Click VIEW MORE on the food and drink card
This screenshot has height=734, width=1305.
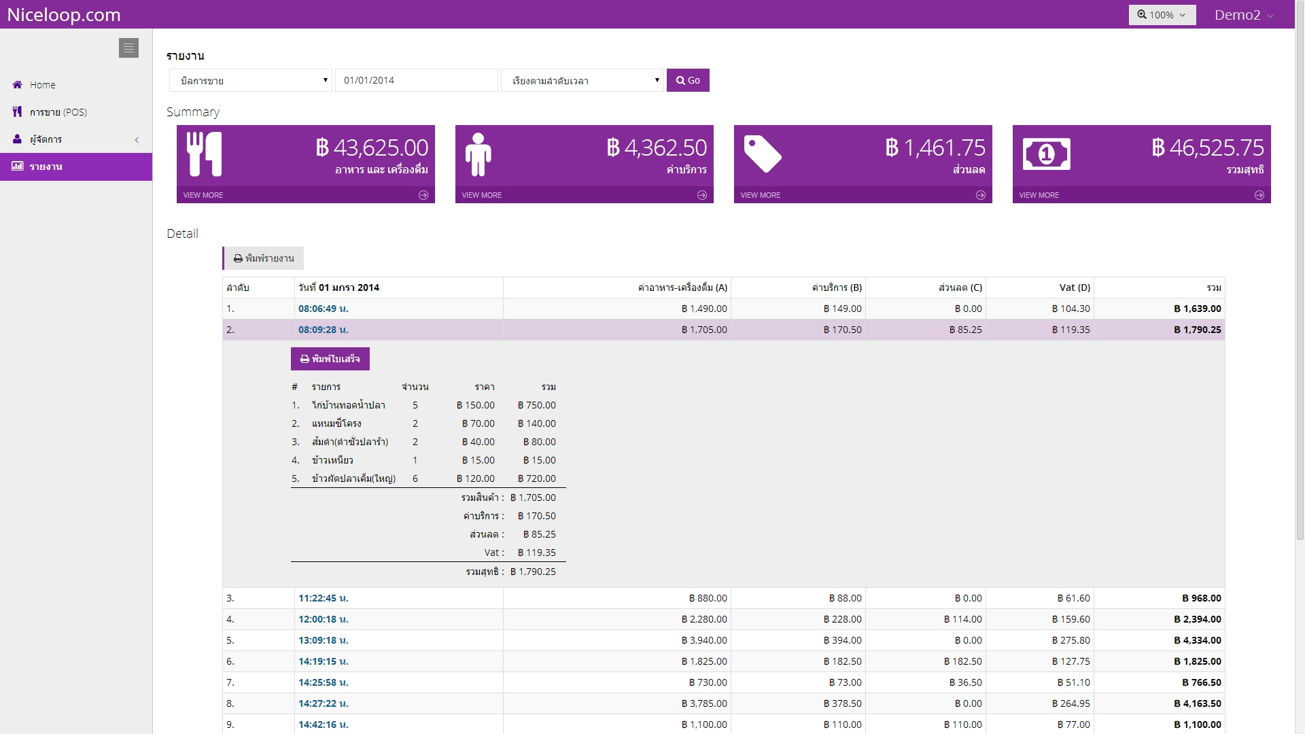point(203,195)
